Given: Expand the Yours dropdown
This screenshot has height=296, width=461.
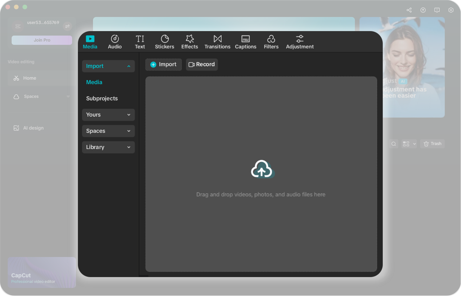Looking at the screenshot, I should [x=108, y=115].
